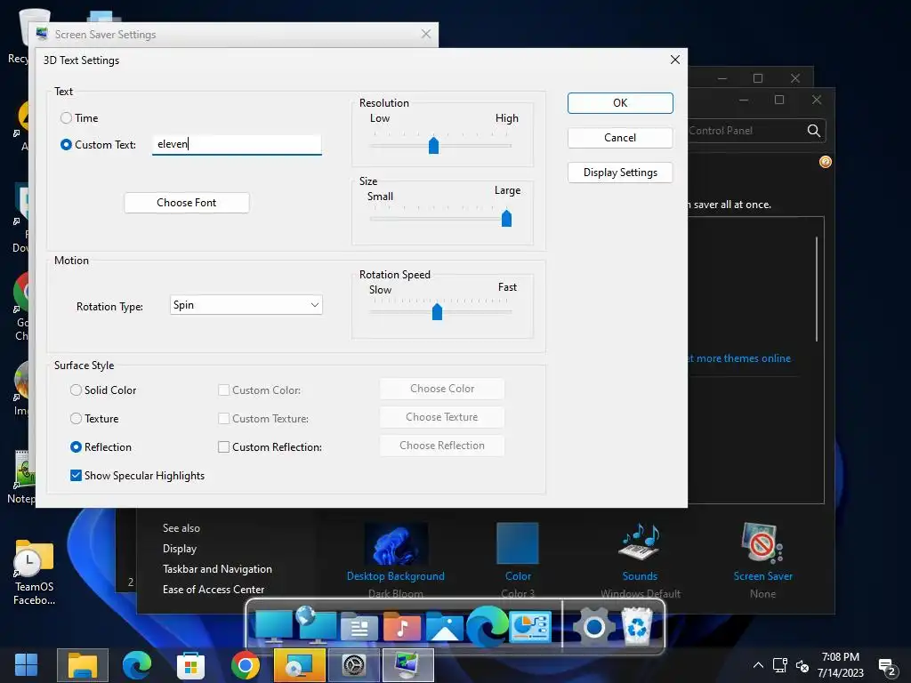
Task: Open TeamOS Facebook desktop shortcut
Action: tap(35, 572)
